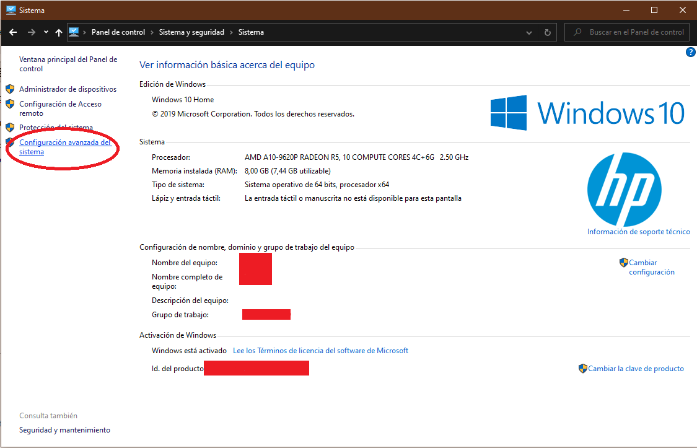Click shield icon beside Cambiar la clave de producto
This screenshot has width=697, height=448.
(x=583, y=369)
